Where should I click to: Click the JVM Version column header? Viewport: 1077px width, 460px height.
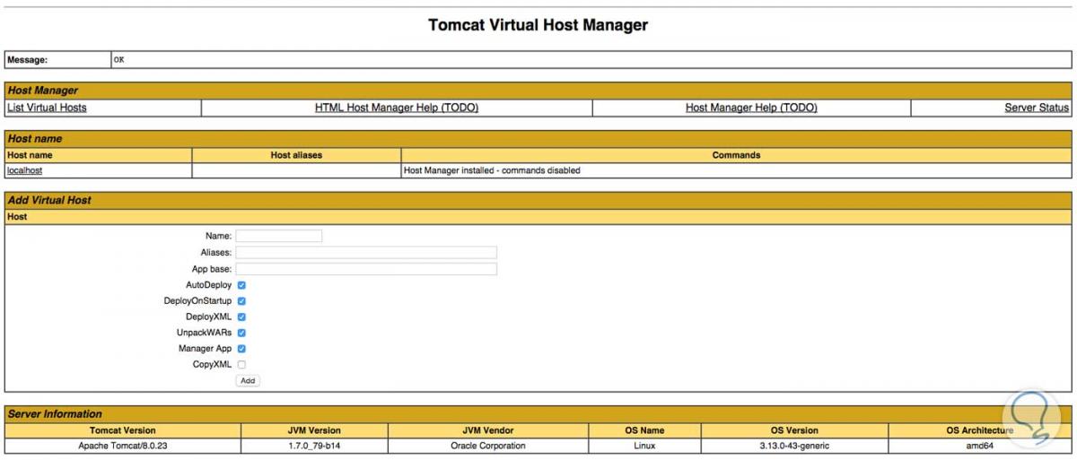tap(314, 430)
